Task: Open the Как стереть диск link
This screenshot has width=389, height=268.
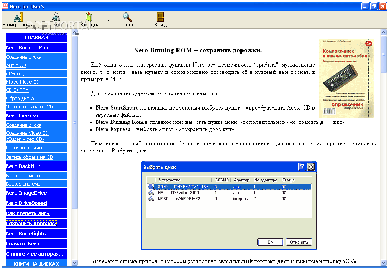Action: click(x=28, y=213)
